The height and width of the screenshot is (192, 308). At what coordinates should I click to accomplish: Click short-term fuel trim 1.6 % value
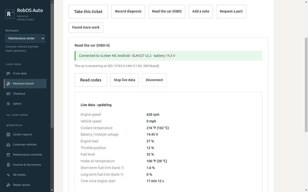151,168
